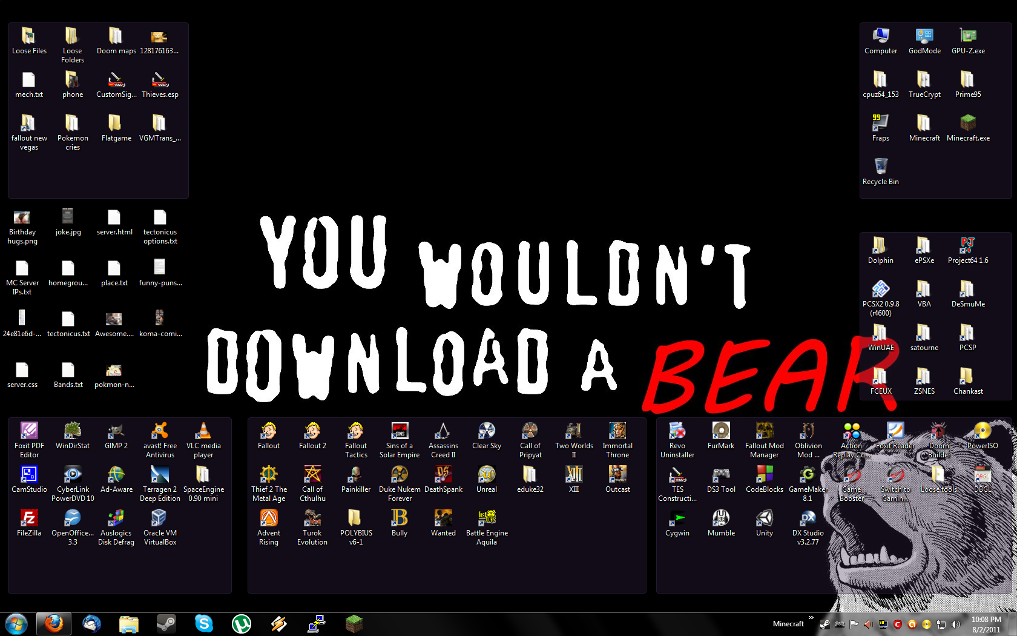Launch the Mumble shortcut
The width and height of the screenshot is (1017, 636).
(721, 518)
